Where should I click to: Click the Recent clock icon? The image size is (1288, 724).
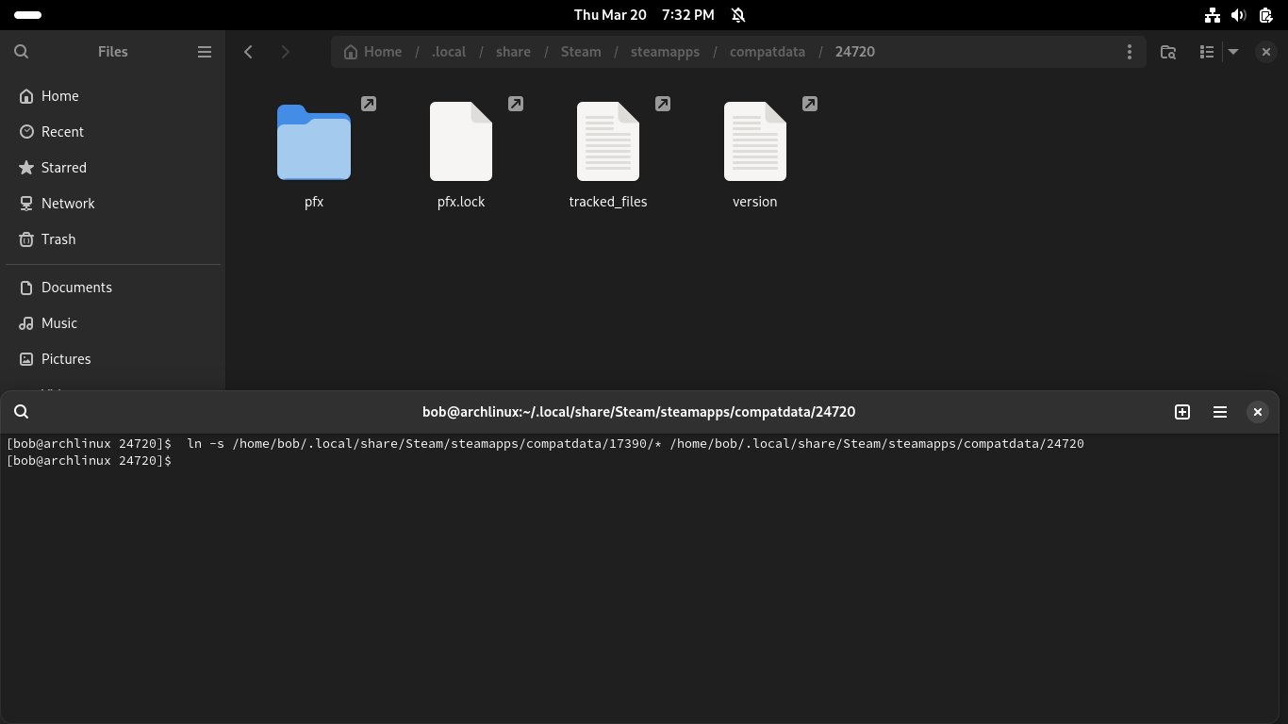coord(26,132)
